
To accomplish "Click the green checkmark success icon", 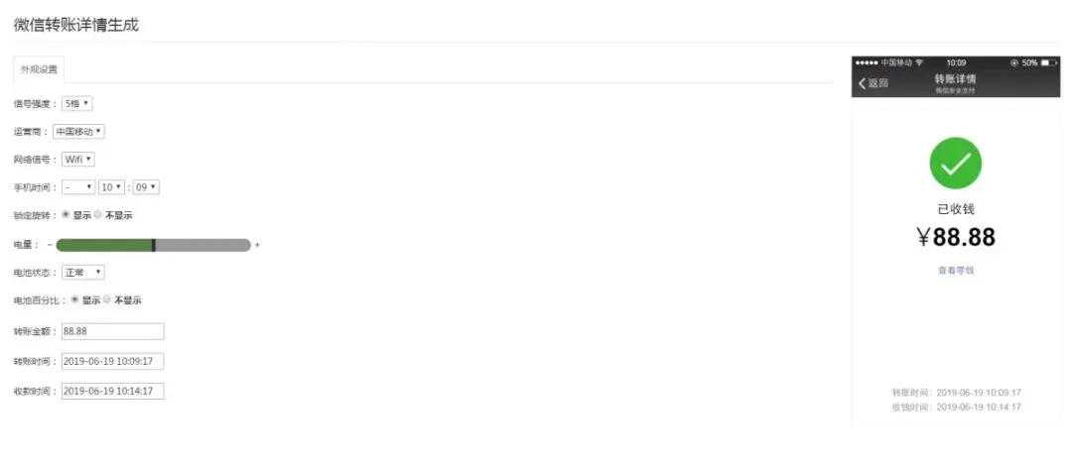I will (955, 164).
